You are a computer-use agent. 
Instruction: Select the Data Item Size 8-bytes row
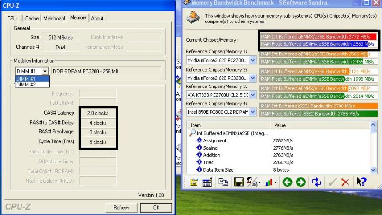point(278,170)
